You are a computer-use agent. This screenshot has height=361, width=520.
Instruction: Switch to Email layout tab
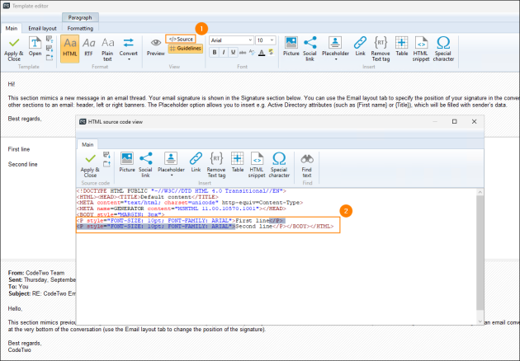pos(42,29)
